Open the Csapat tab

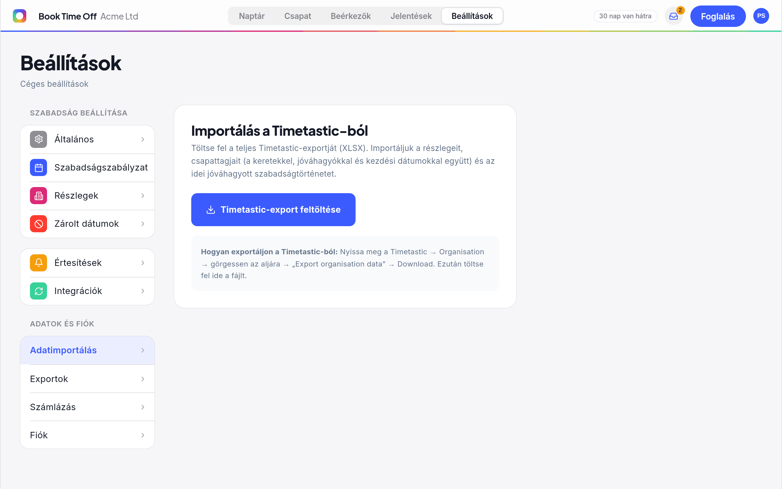(298, 16)
